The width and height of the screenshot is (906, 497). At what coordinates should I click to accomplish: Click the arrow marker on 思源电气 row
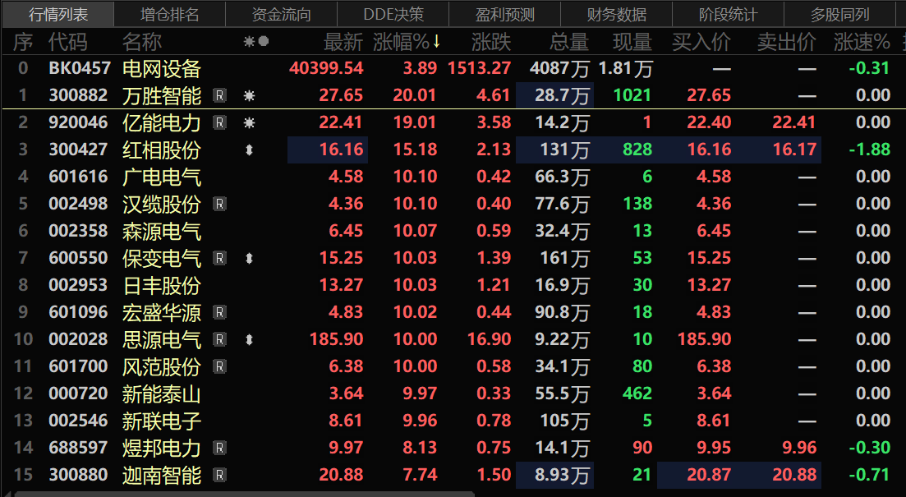pyautogui.click(x=249, y=339)
